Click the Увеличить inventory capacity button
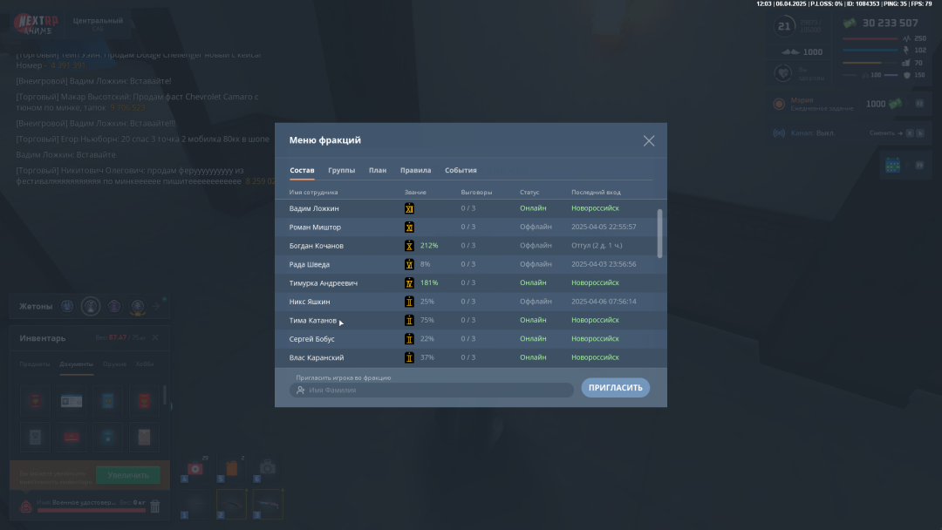 [128, 475]
